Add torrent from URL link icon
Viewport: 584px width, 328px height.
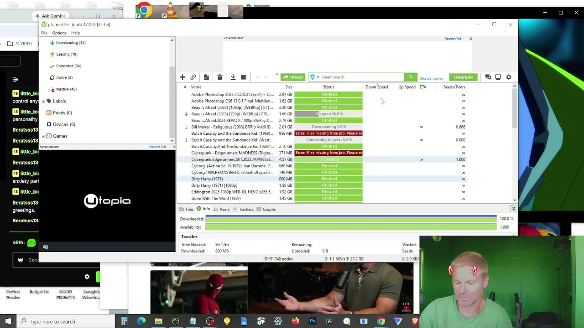(x=193, y=77)
